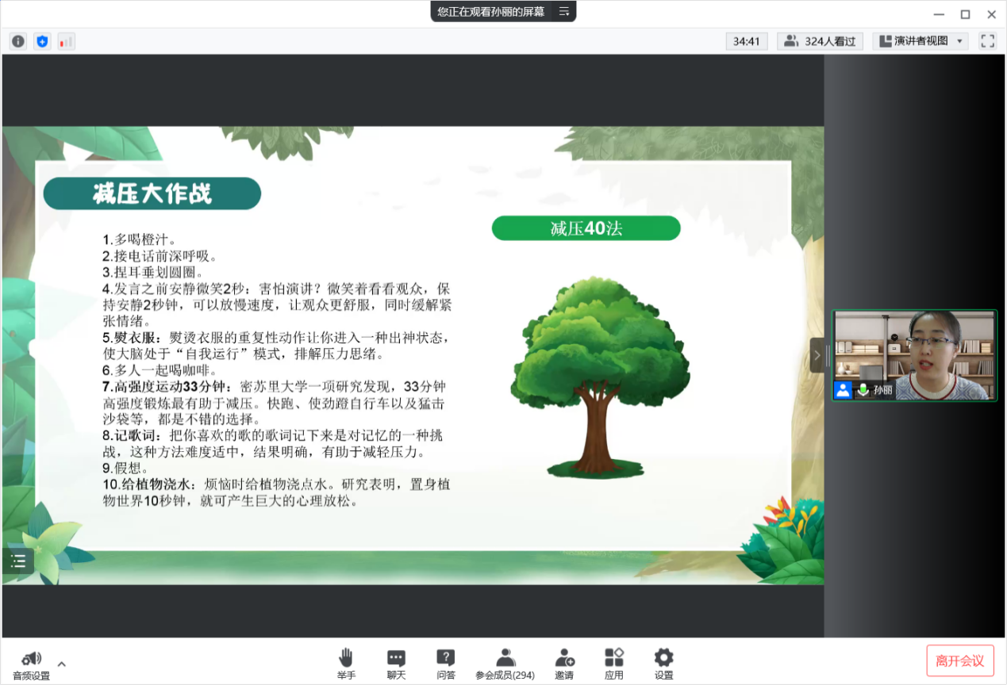The height and width of the screenshot is (685, 1007).
Task: Toggle fullscreen mode icon
Action: pyautogui.click(x=987, y=41)
